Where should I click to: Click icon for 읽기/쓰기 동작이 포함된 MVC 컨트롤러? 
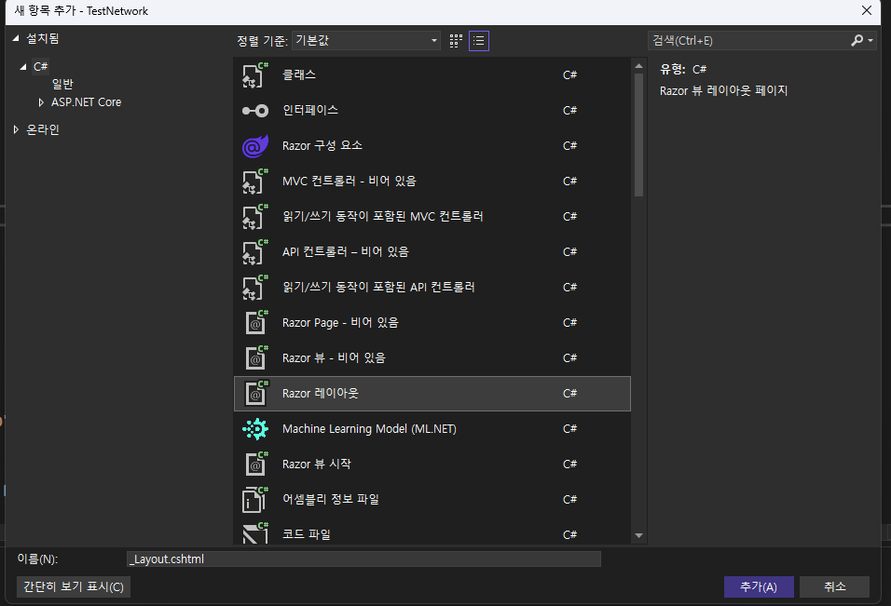(255, 217)
